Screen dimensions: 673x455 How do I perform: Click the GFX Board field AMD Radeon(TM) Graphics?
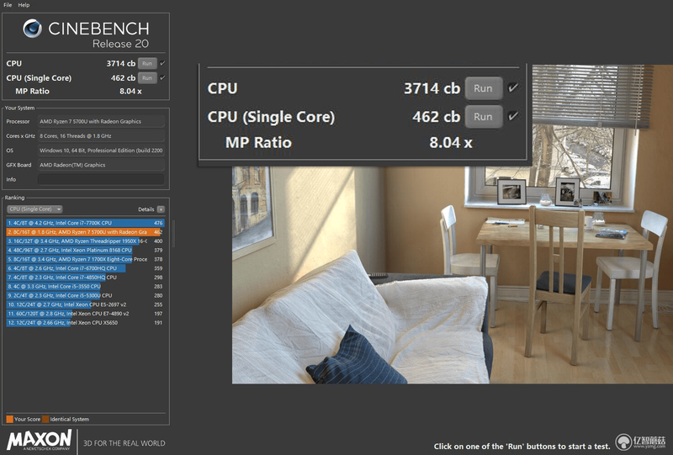point(101,165)
